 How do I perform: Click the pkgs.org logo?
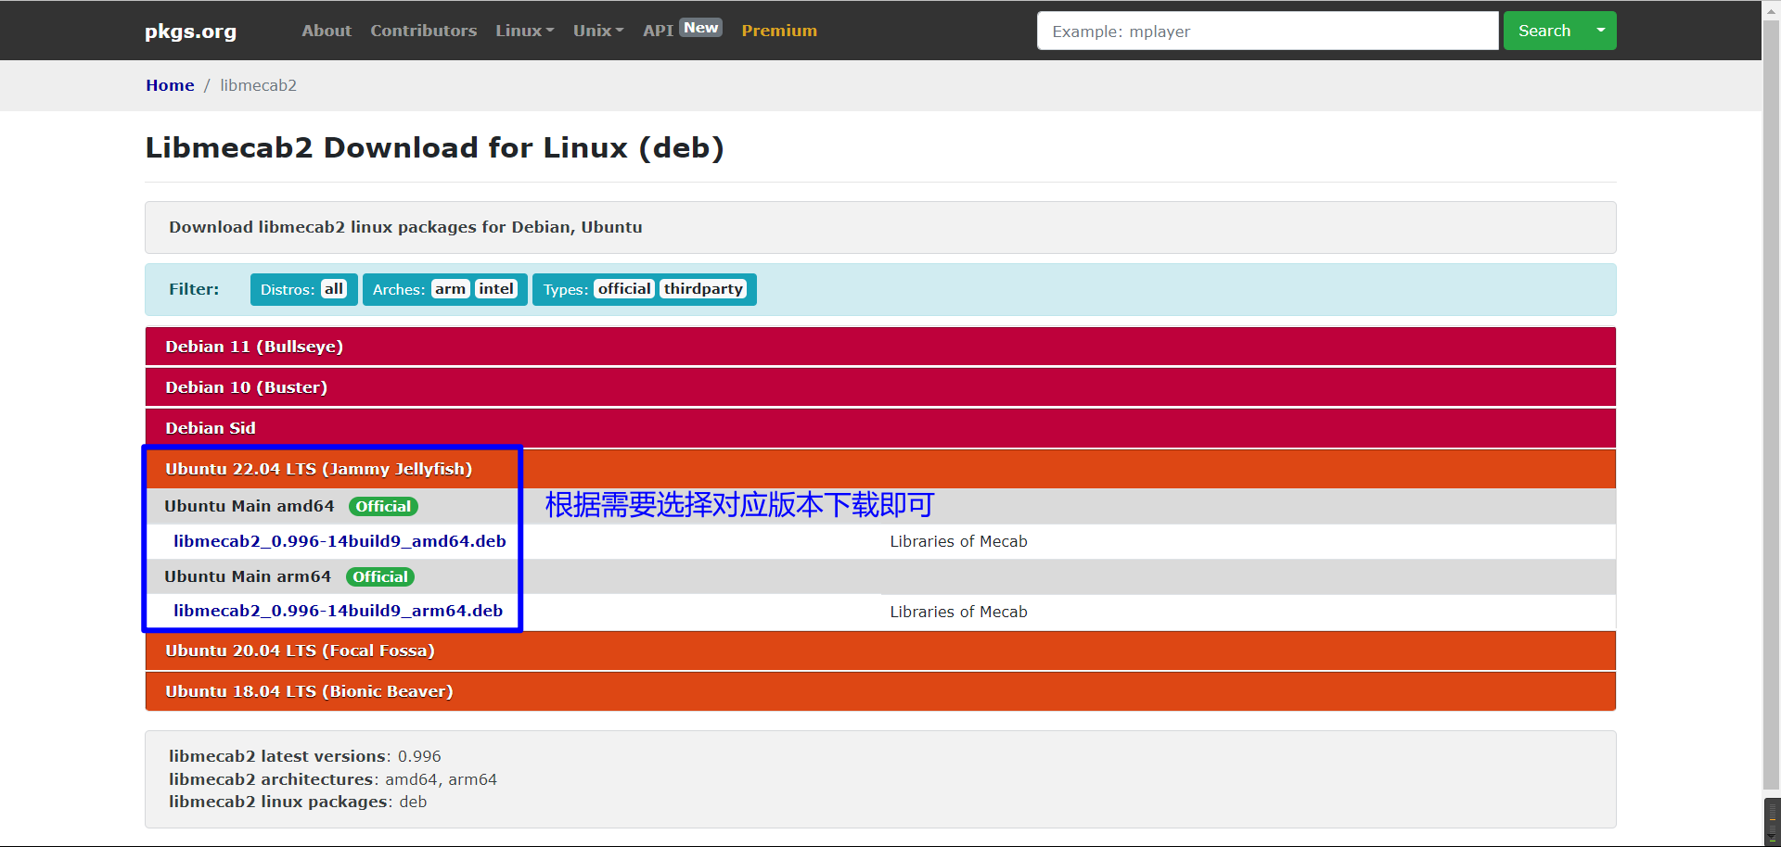(189, 31)
